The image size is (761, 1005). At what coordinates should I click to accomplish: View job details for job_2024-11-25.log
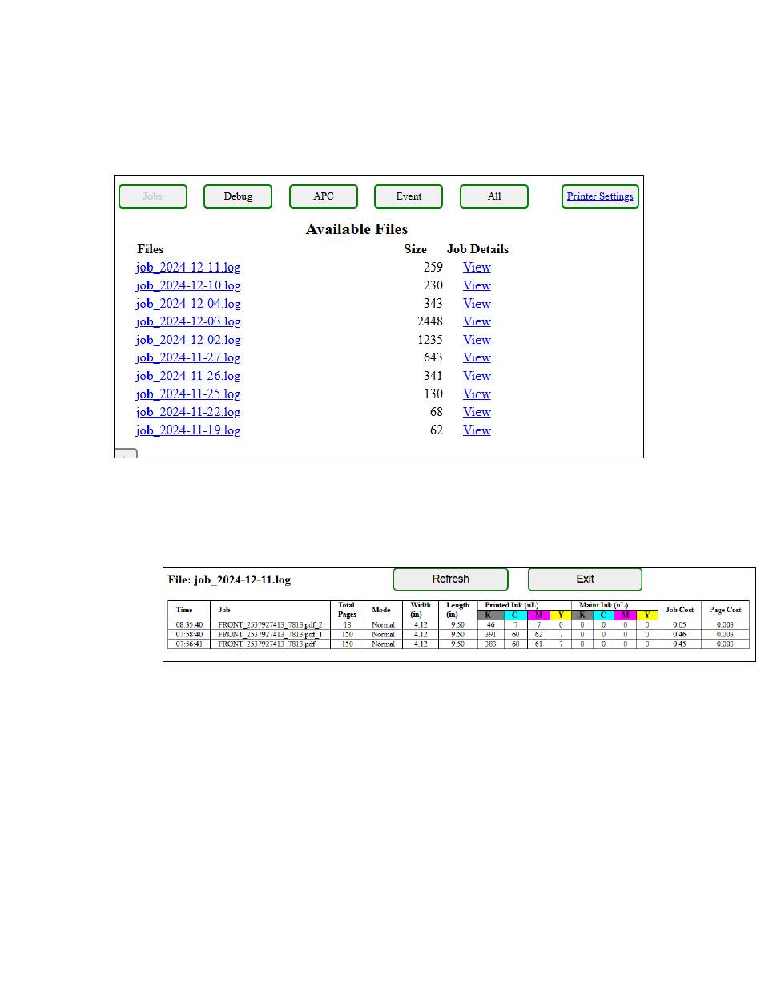point(477,394)
